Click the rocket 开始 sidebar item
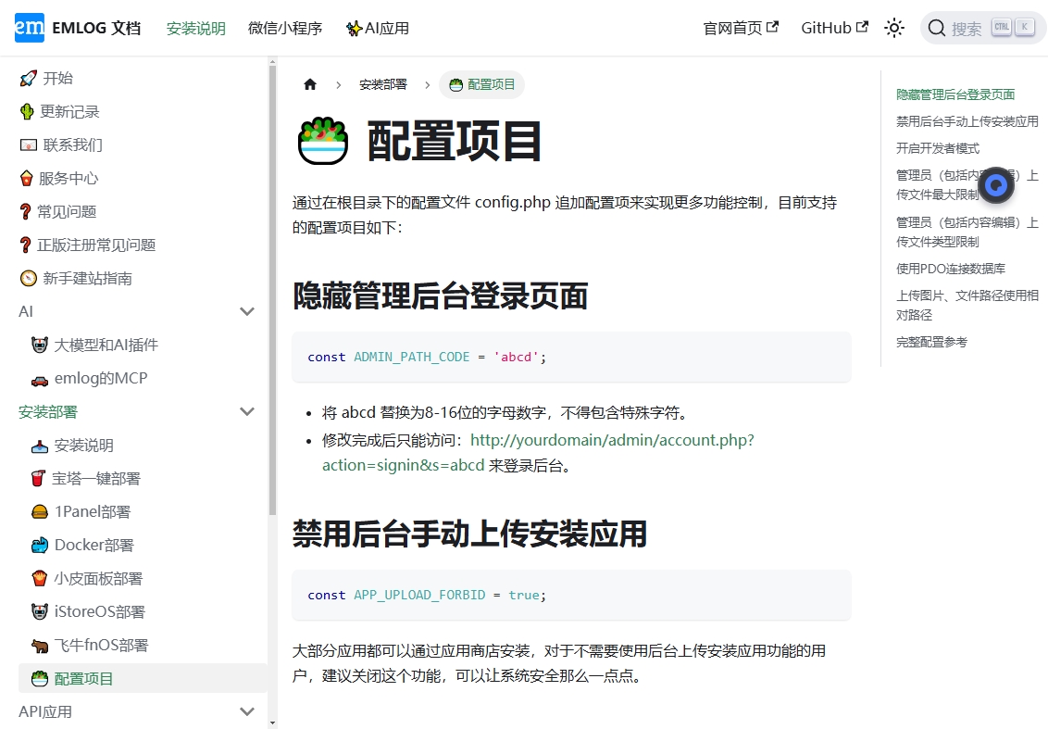This screenshot has width=1048, height=729. tap(57, 78)
